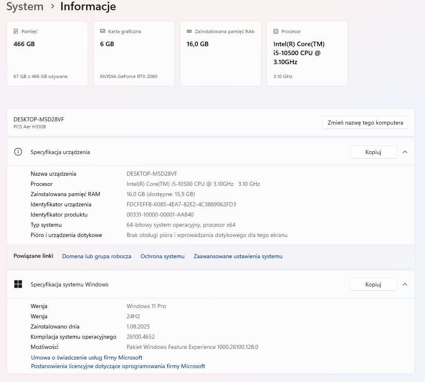Click the storage disk icon beside Pamięć
This screenshot has width=425, height=382.
coord(16,31)
